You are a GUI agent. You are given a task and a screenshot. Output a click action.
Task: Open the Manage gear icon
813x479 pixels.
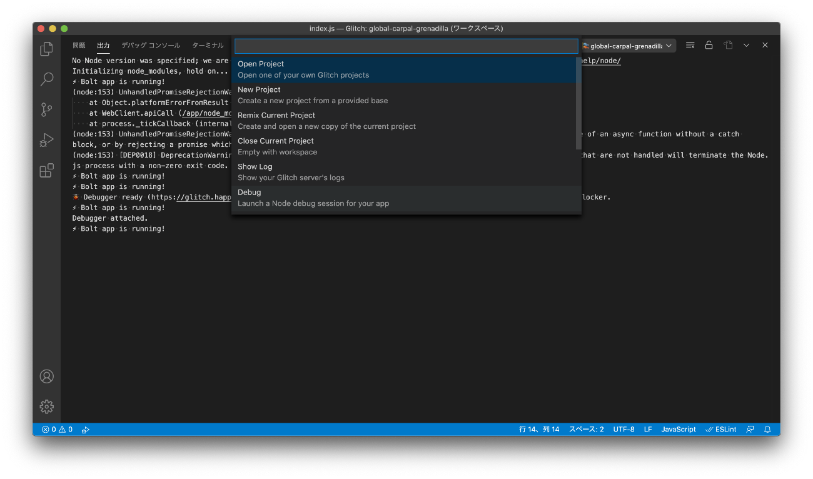(x=46, y=406)
